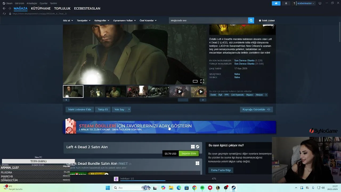Click the Windows icon on Left 4 Dead Bundle row
The image size is (341, 192).
tap(197, 163)
